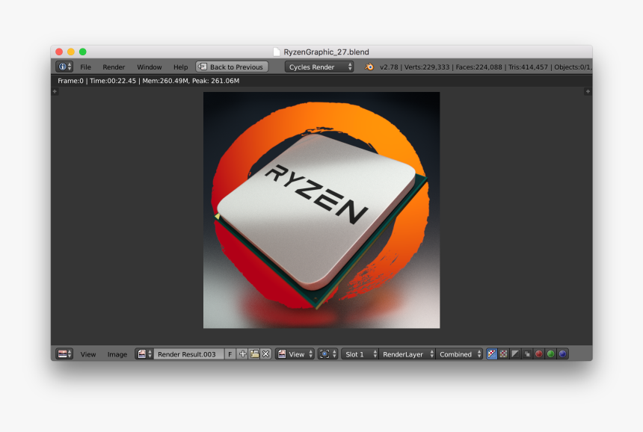643x432 pixels.
Task: Open the Cycles Render engine dropdown
Action: (318, 67)
